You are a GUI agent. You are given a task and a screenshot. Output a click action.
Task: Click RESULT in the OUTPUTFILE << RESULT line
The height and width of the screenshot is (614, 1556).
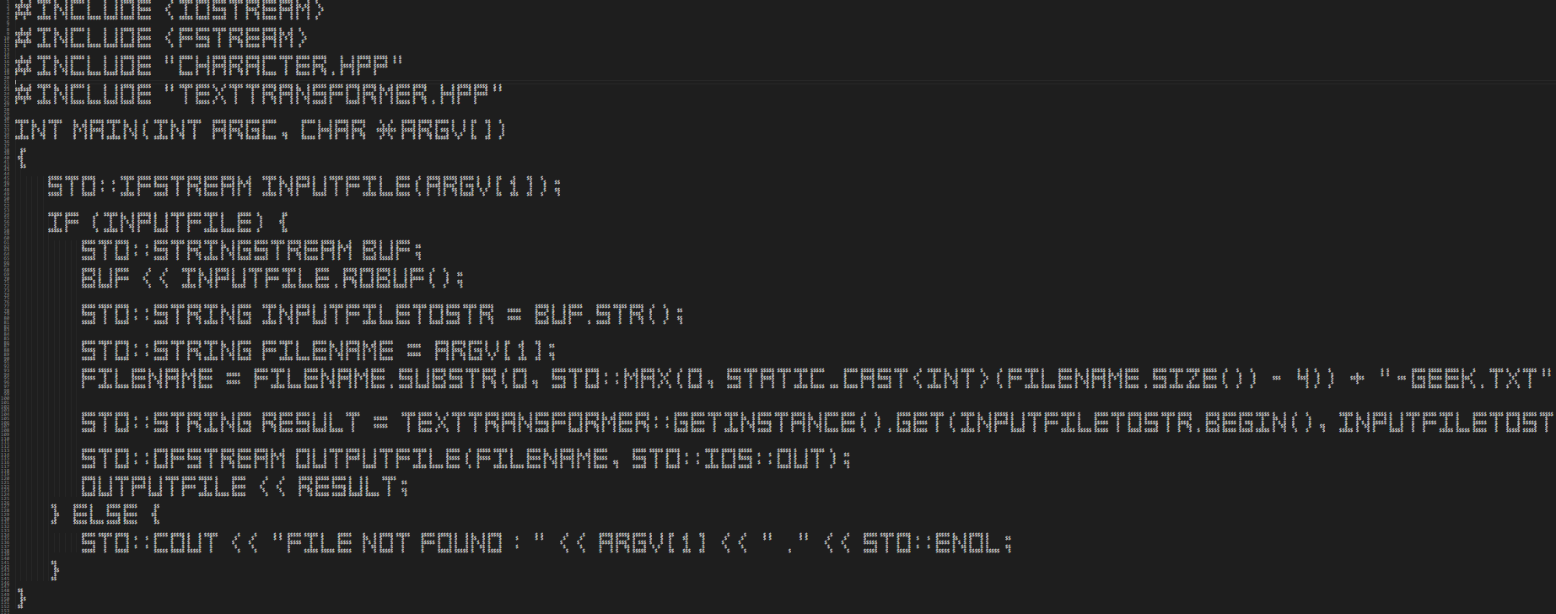352,487
